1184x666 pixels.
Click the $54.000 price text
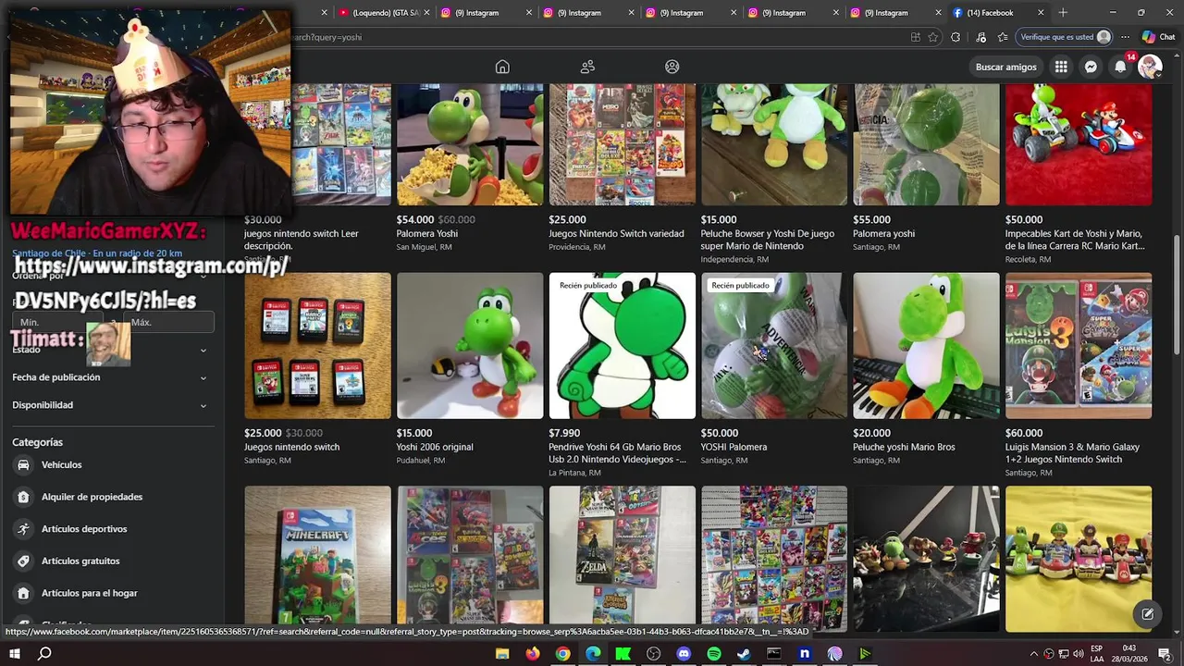pyautogui.click(x=414, y=220)
